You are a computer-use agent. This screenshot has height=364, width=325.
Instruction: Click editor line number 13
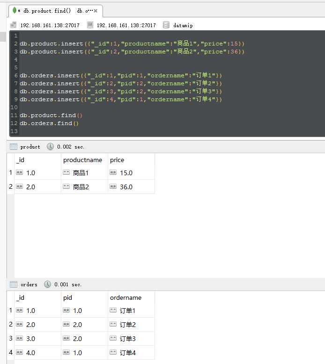[x=14, y=131]
